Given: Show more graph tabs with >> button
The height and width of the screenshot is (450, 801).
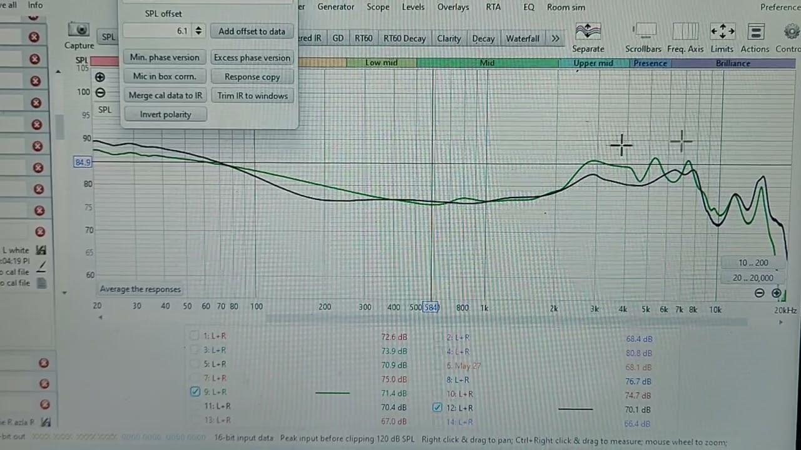Looking at the screenshot, I should pos(555,38).
